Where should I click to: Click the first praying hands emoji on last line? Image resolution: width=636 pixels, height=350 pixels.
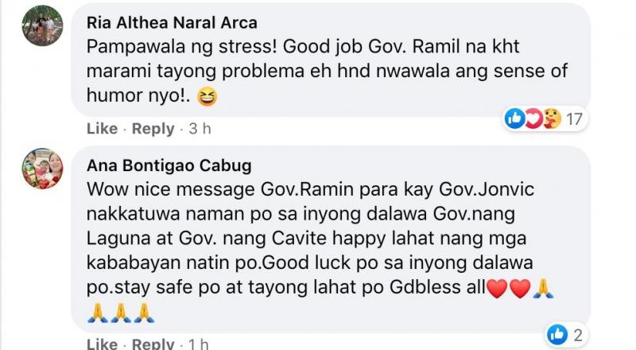tap(97, 313)
